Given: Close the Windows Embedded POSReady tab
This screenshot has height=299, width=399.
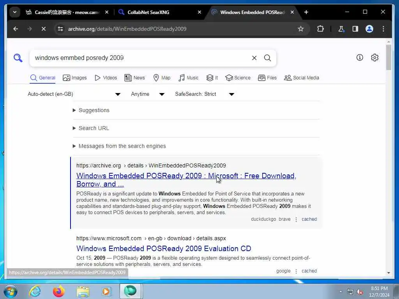Looking at the screenshot, I should click(x=292, y=12).
